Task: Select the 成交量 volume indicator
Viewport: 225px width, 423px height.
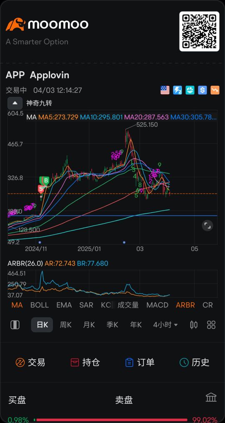Action: [x=128, y=305]
